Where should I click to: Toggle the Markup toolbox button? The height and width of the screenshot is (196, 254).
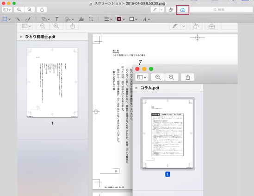pos(183,10)
